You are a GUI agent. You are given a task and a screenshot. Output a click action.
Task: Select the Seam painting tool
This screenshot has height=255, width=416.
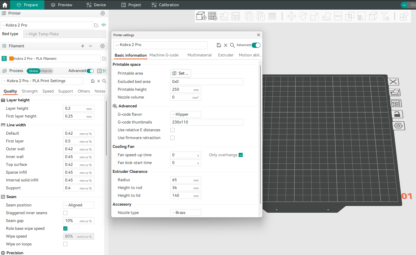(x=373, y=16)
